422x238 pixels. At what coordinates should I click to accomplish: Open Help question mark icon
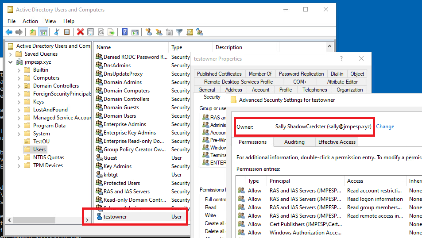pos(124,32)
